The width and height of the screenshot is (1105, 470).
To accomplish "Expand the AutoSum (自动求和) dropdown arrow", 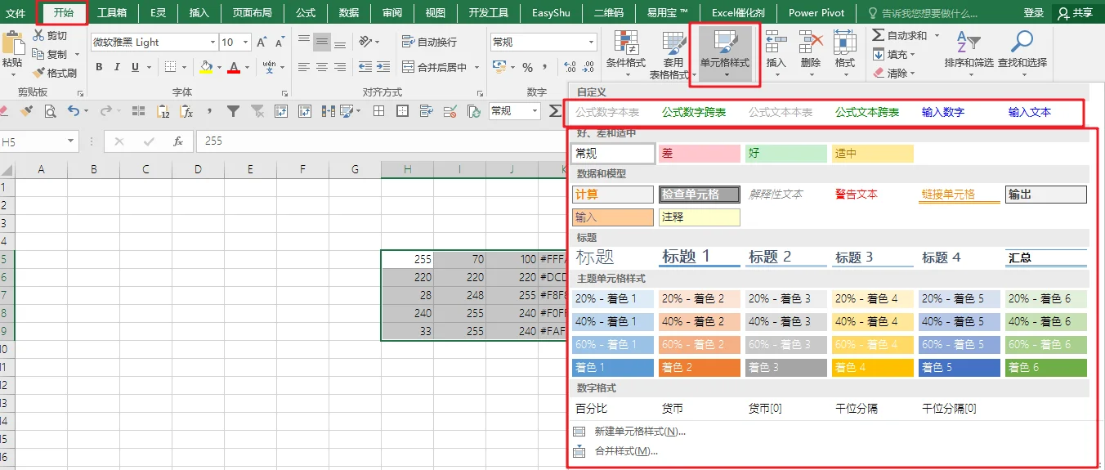I will click(x=937, y=36).
